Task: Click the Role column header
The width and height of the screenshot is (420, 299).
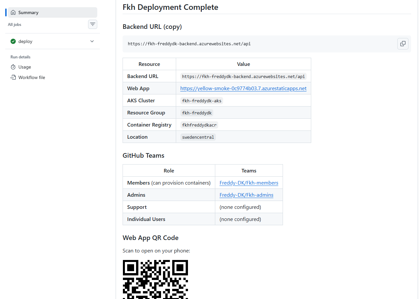Action: 169,171
